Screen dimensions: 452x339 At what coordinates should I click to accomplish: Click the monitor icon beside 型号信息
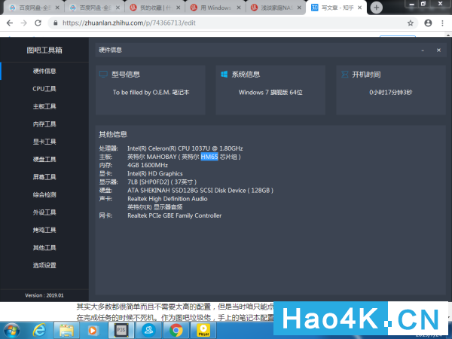tap(103, 75)
